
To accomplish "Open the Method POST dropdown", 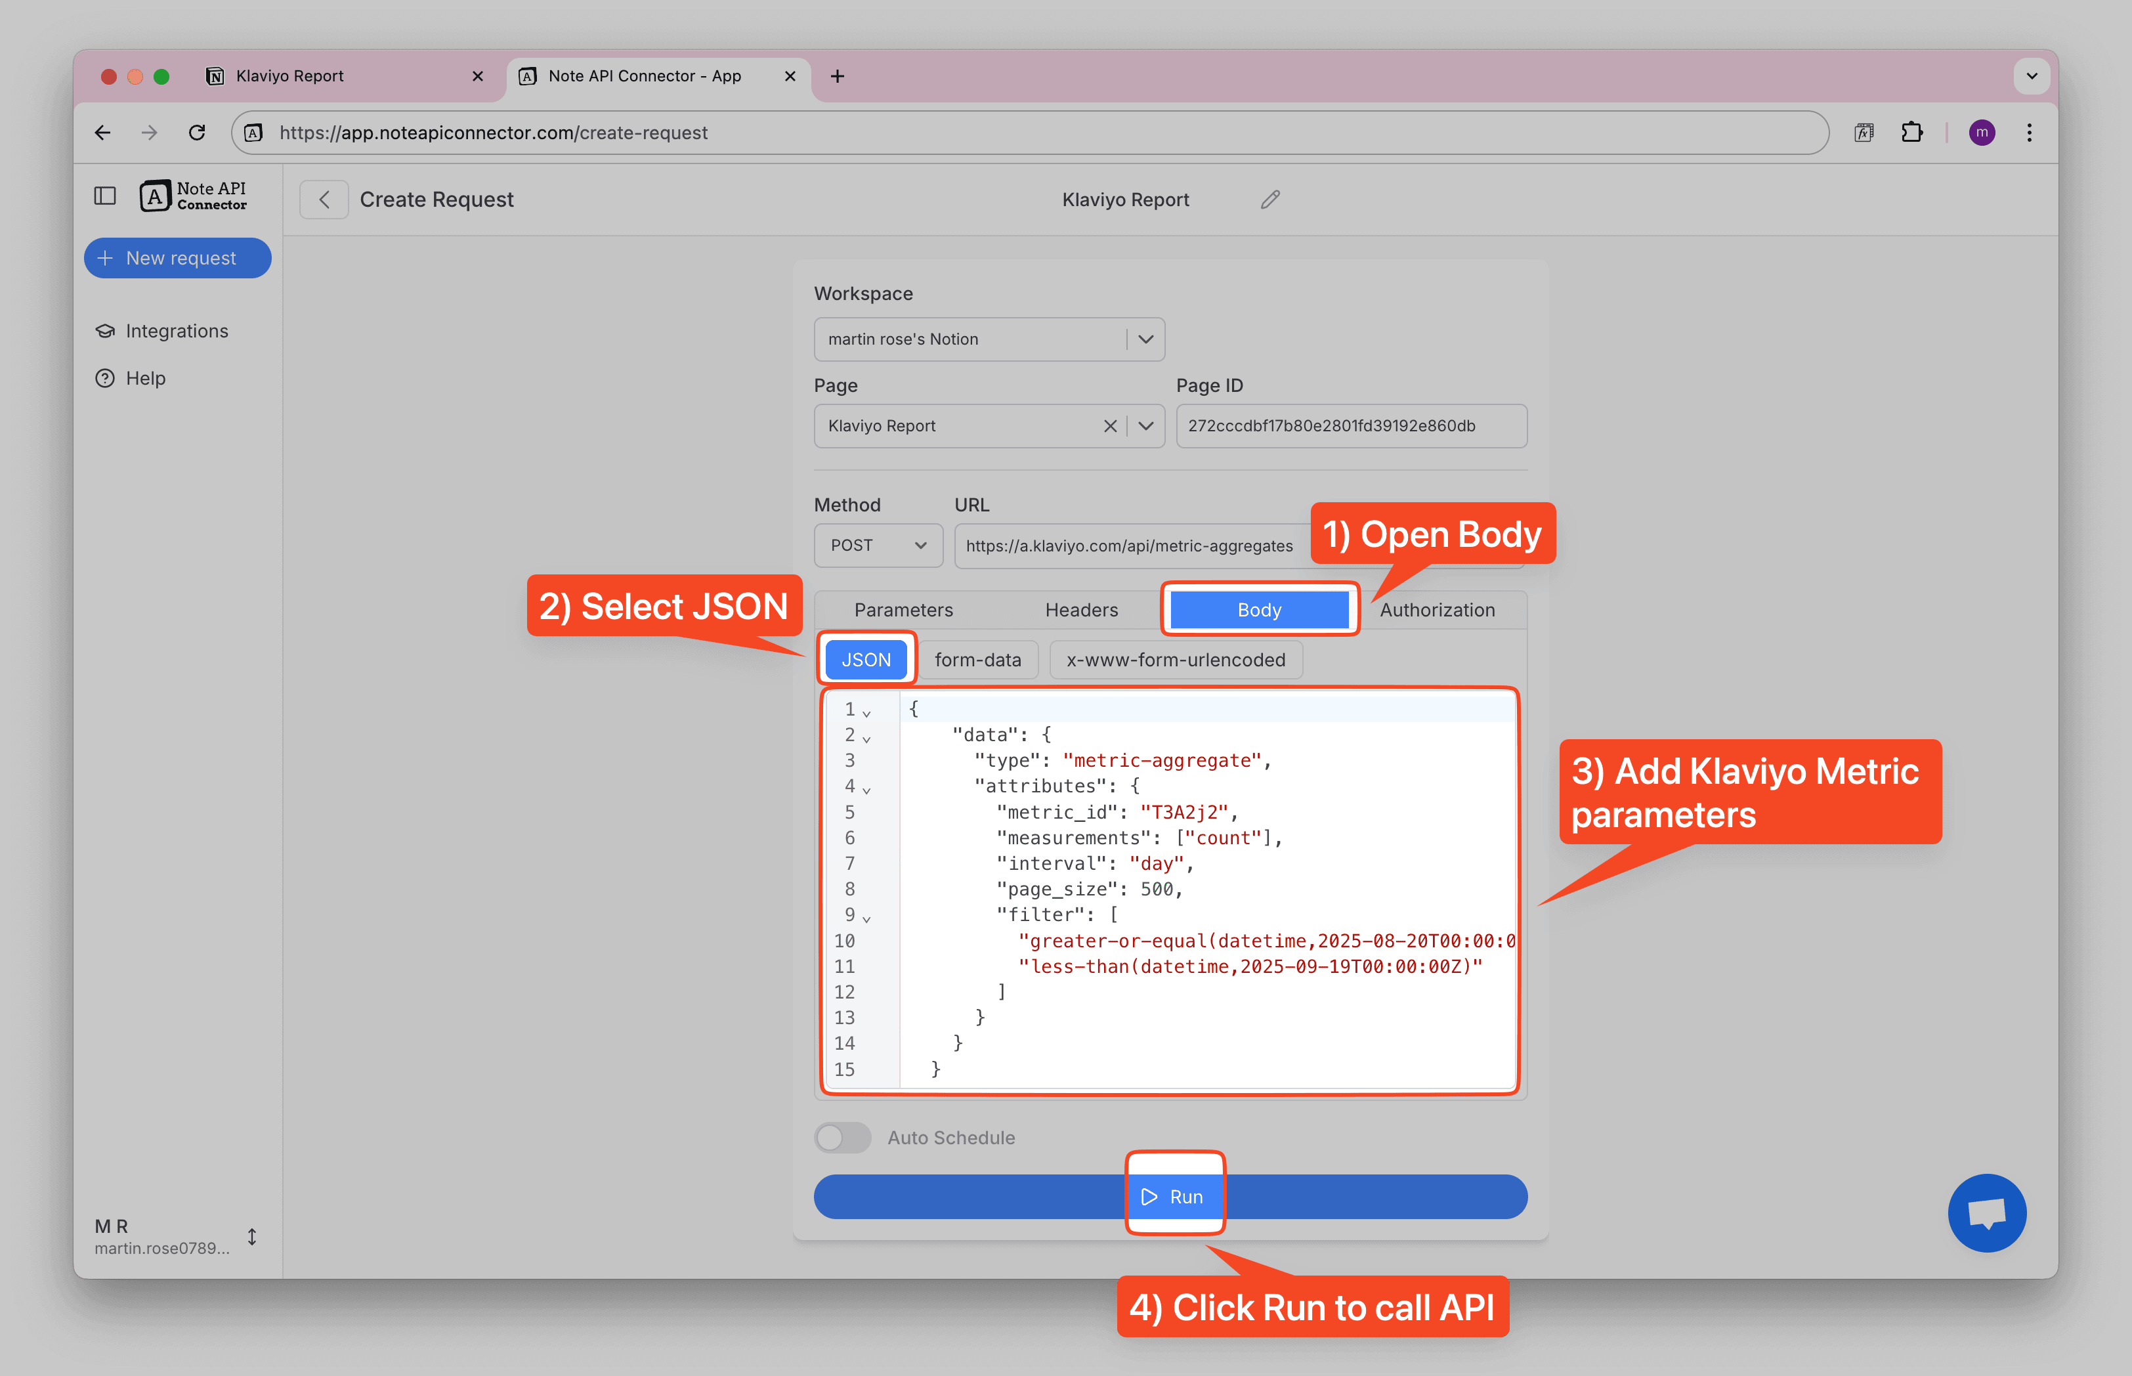I will pyautogui.click(x=878, y=545).
